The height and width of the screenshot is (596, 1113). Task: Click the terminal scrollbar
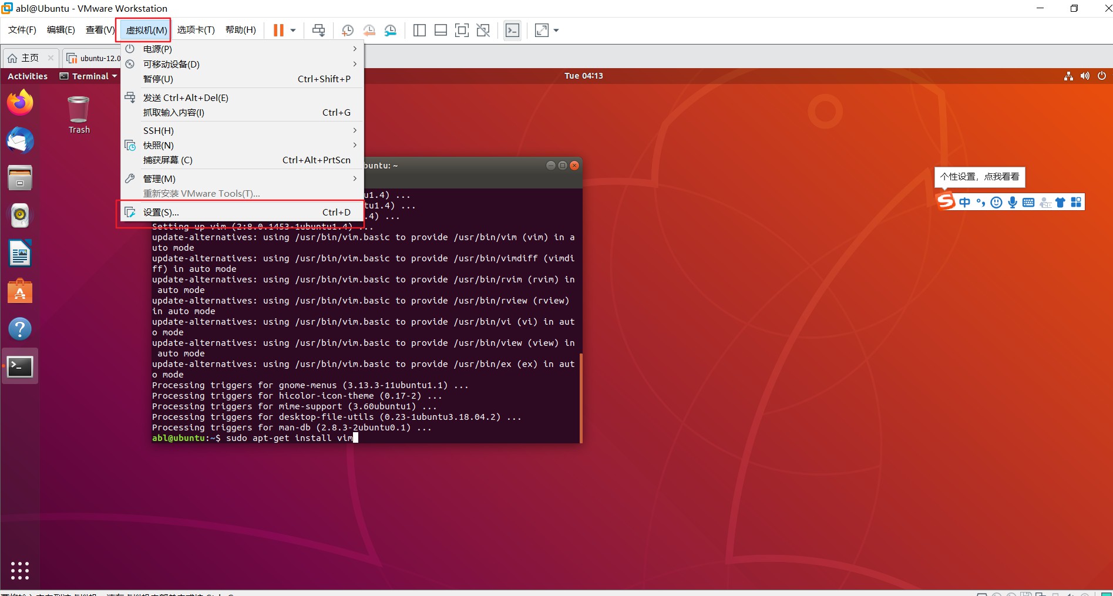tap(581, 398)
